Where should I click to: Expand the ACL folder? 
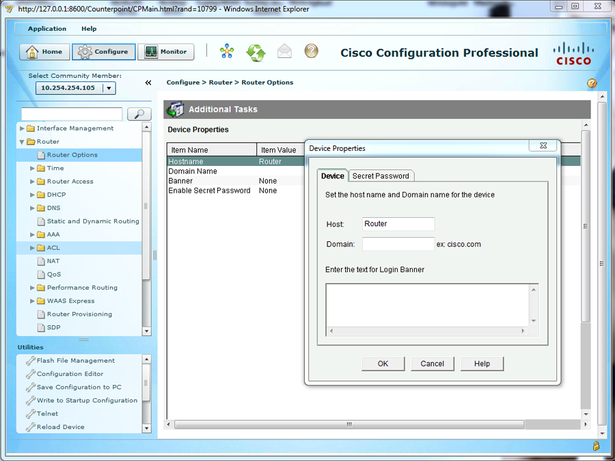[x=32, y=248]
